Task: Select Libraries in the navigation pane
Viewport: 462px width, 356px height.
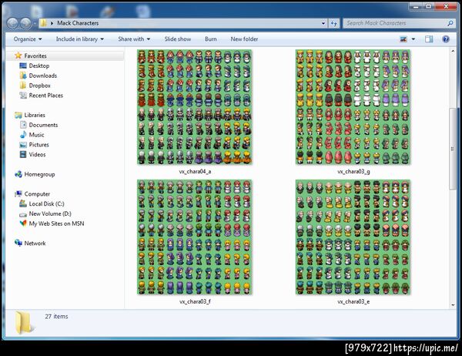Action: tap(35, 115)
